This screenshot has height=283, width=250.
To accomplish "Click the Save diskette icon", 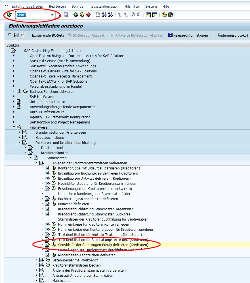I will pyautogui.click(x=66, y=15).
